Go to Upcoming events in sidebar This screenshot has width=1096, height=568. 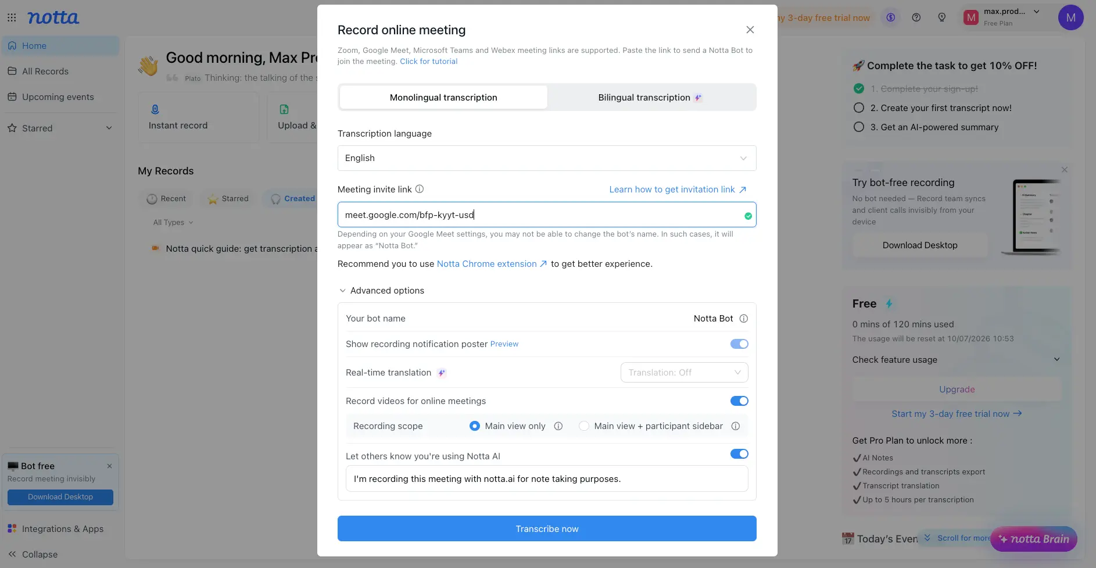pyautogui.click(x=60, y=97)
